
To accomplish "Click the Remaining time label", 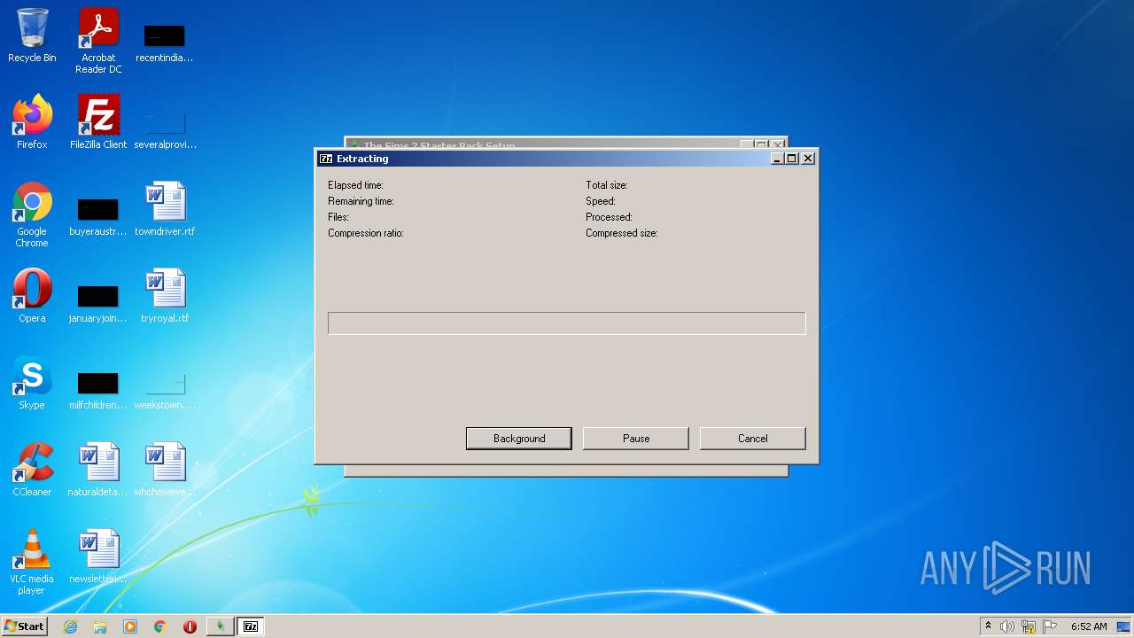I will (x=361, y=201).
